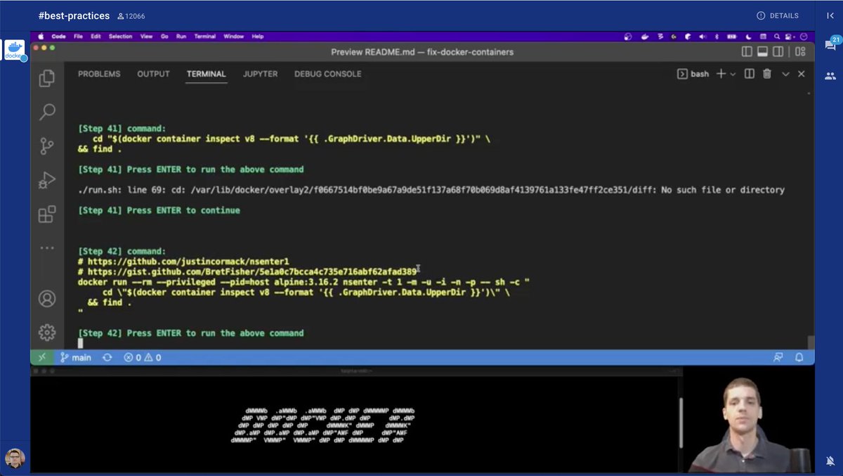Click the ASCII art banner in lower terminal

point(323,425)
